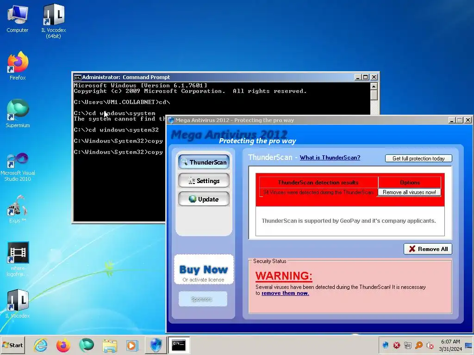
Task: Click the red WARNING: heading
Action: [x=284, y=275]
